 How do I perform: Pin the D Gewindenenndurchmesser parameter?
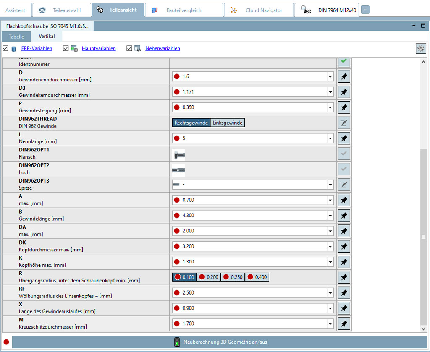pyautogui.click(x=343, y=76)
